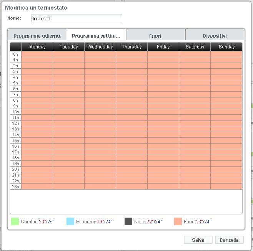Click the Salva button
253x251 pixels.
click(x=198, y=240)
